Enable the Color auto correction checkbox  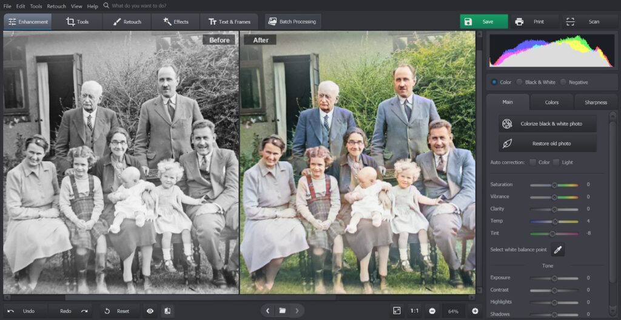click(x=532, y=162)
